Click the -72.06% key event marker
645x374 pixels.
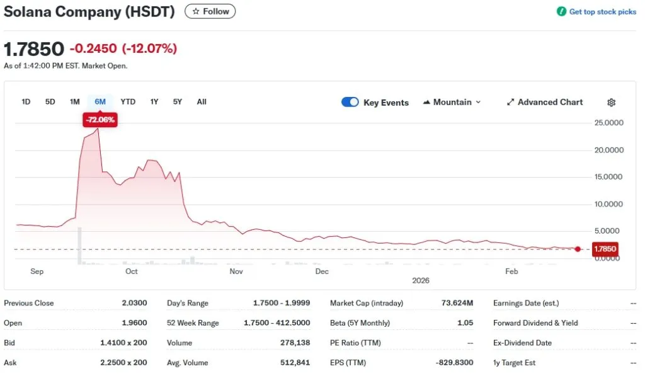tap(100, 120)
